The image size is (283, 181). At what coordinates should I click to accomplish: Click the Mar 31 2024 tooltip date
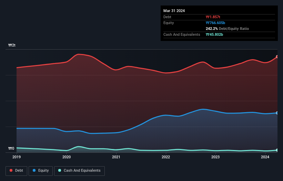[x=174, y=11]
